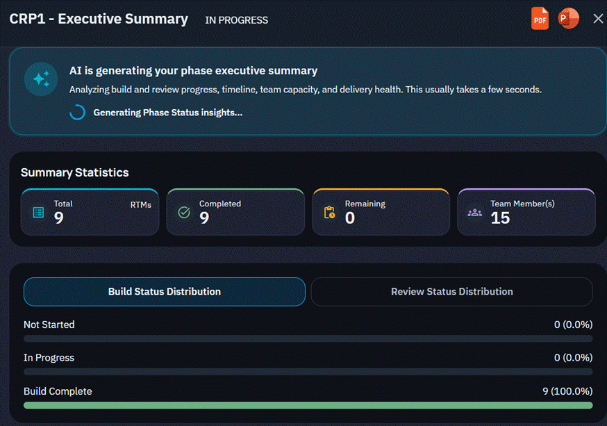Export summary as PDF icon
Image resolution: width=607 pixels, height=426 pixels.
pos(540,19)
